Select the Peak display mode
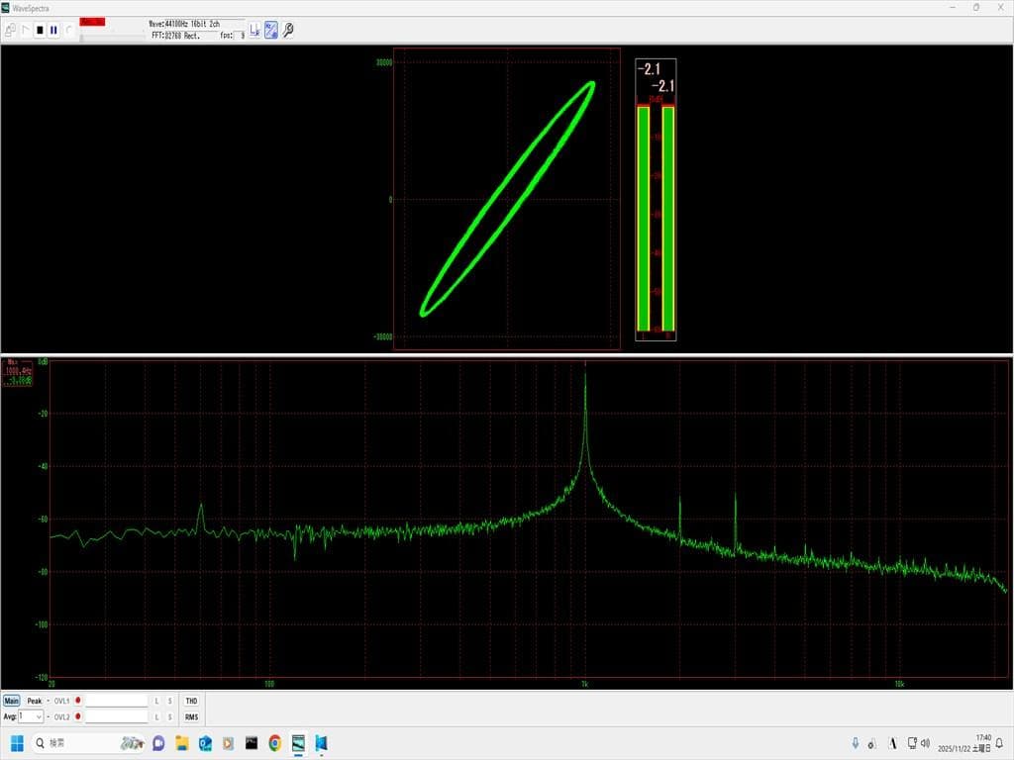 [x=34, y=701]
